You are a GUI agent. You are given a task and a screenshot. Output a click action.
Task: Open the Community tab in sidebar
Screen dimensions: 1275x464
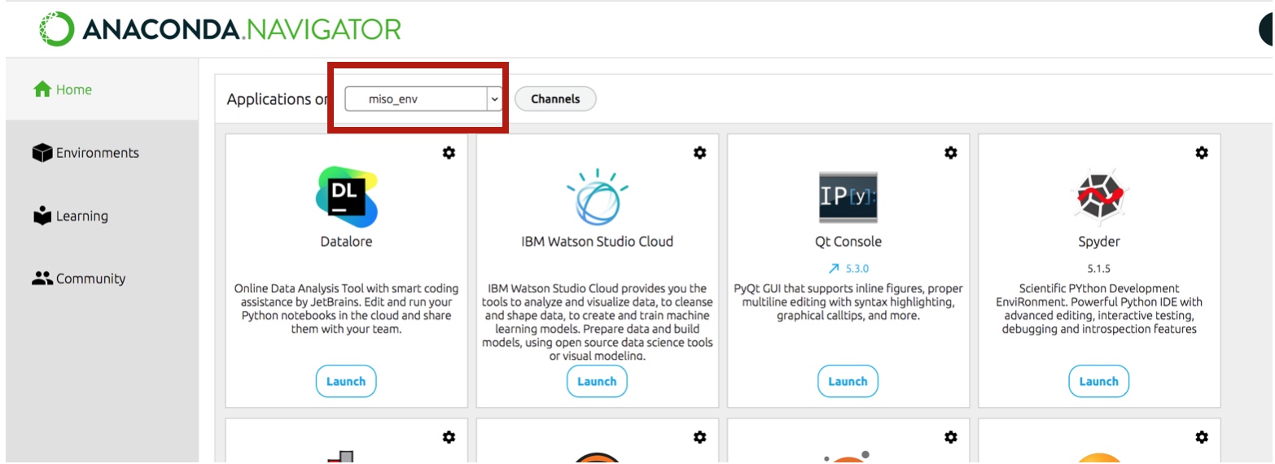(x=102, y=278)
